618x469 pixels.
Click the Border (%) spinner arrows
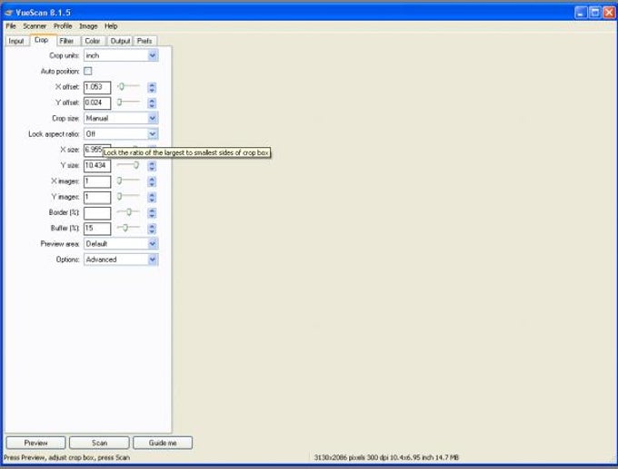point(152,213)
